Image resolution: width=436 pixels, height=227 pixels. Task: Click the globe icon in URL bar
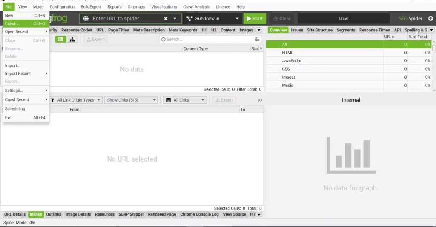click(86, 19)
